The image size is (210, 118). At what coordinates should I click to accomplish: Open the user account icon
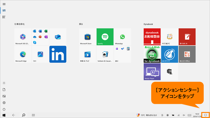[4, 83]
